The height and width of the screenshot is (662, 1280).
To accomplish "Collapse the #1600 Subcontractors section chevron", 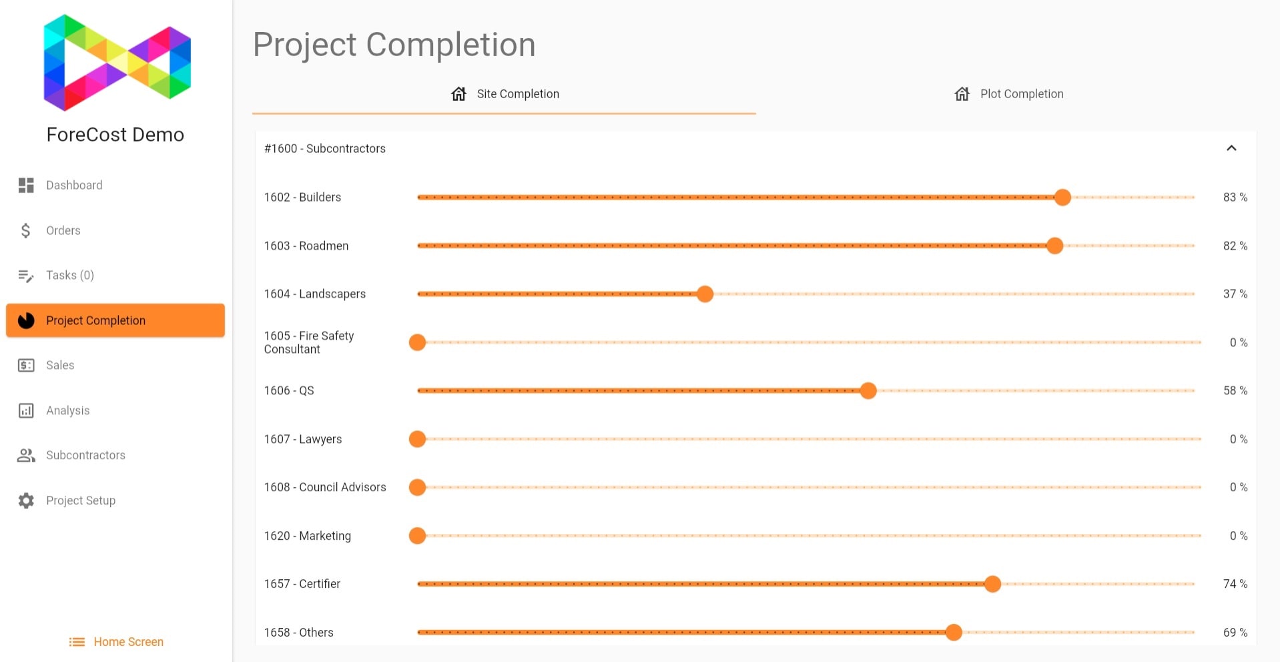I will click(1231, 148).
